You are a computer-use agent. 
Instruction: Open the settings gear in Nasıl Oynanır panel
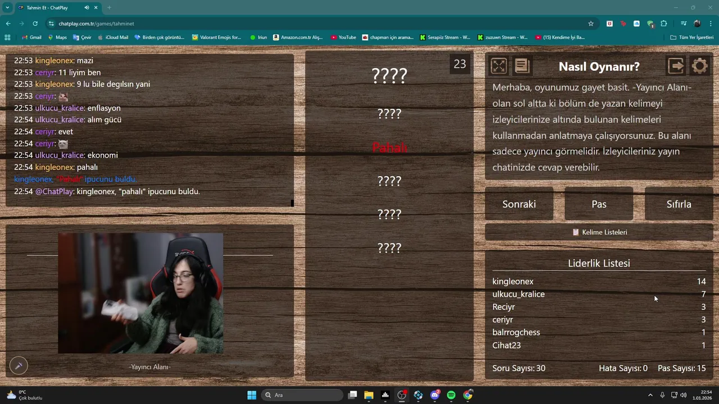tap(699, 66)
